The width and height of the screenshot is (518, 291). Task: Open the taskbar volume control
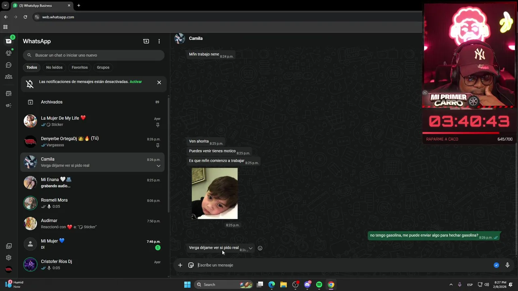[x=486, y=285]
